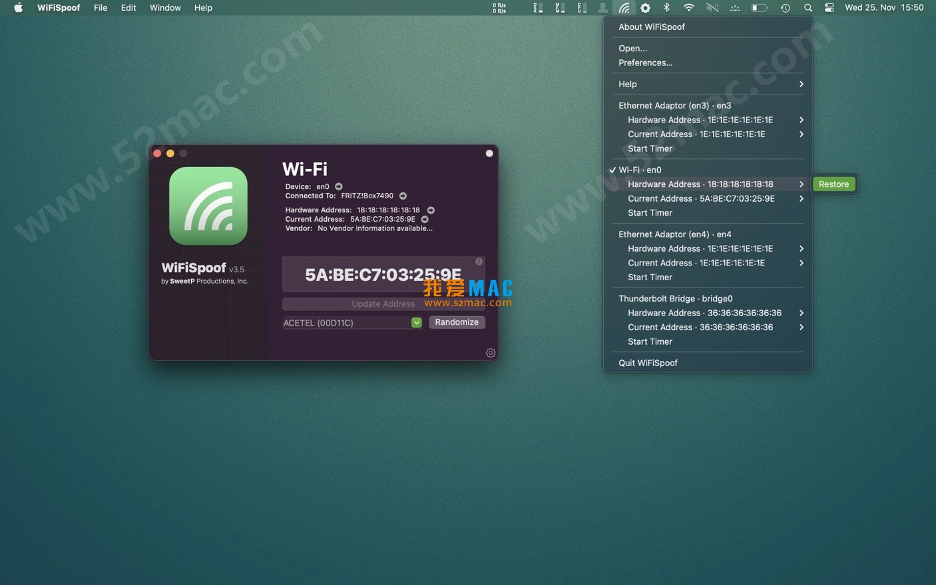
Task: Select Thunderbolt Bridge · bridge0 interface
Action: [675, 298]
